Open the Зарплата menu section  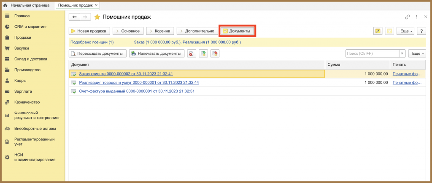coord(23,91)
